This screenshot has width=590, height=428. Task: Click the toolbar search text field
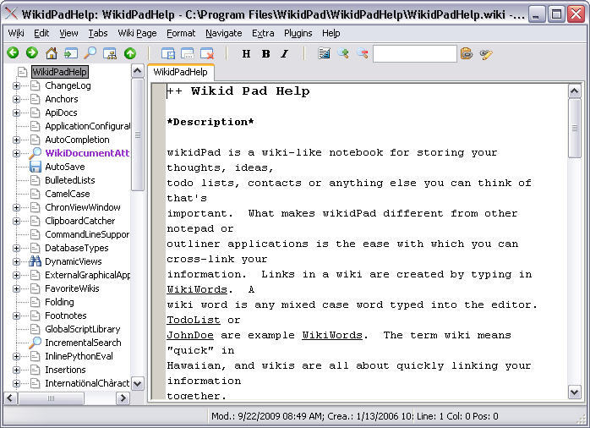415,53
